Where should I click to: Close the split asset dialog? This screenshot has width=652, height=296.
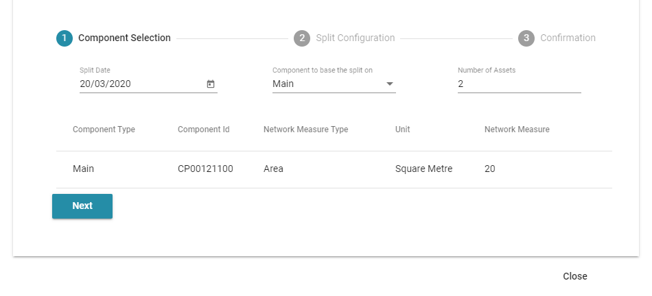575,276
